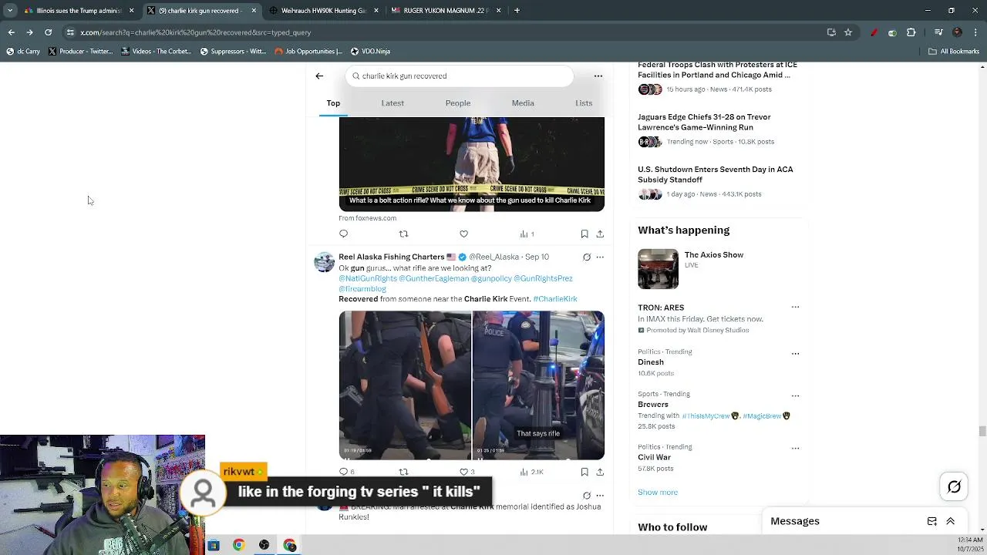Navigate back in Chrome

point(11,32)
